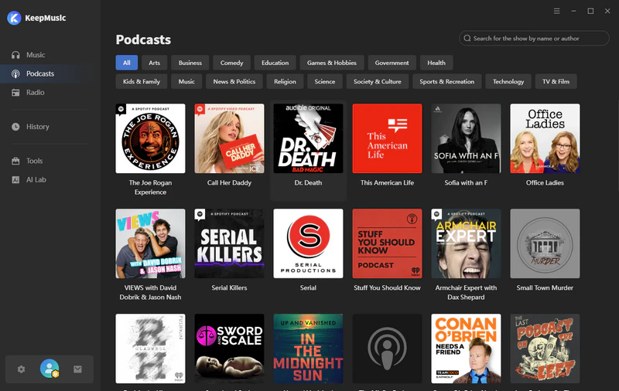Open The Last Podcast on the Left cover

click(545, 348)
